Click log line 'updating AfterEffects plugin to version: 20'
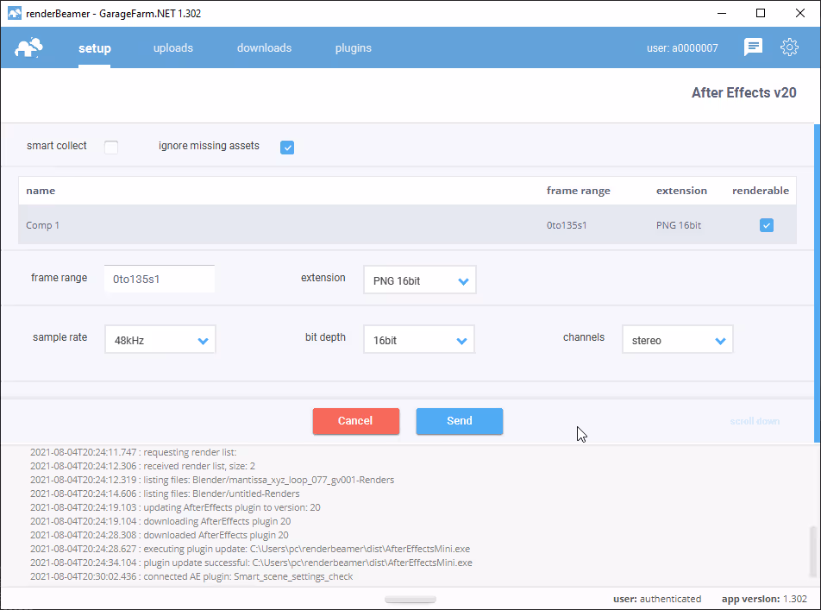Image resolution: width=821 pixels, height=610 pixels. pos(175,507)
